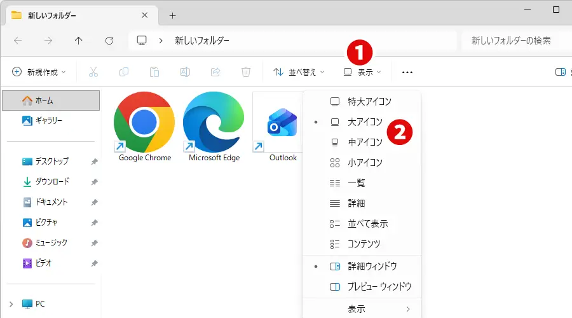Click the Rename icon in toolbar

(185, 72)
